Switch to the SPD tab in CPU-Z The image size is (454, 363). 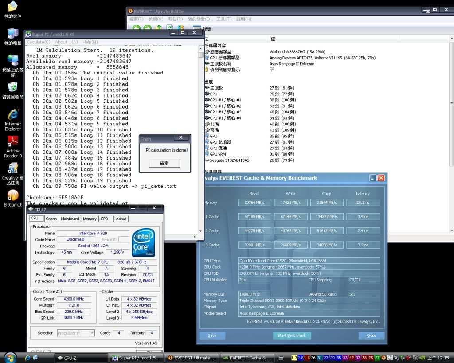(x=105, y=219)
